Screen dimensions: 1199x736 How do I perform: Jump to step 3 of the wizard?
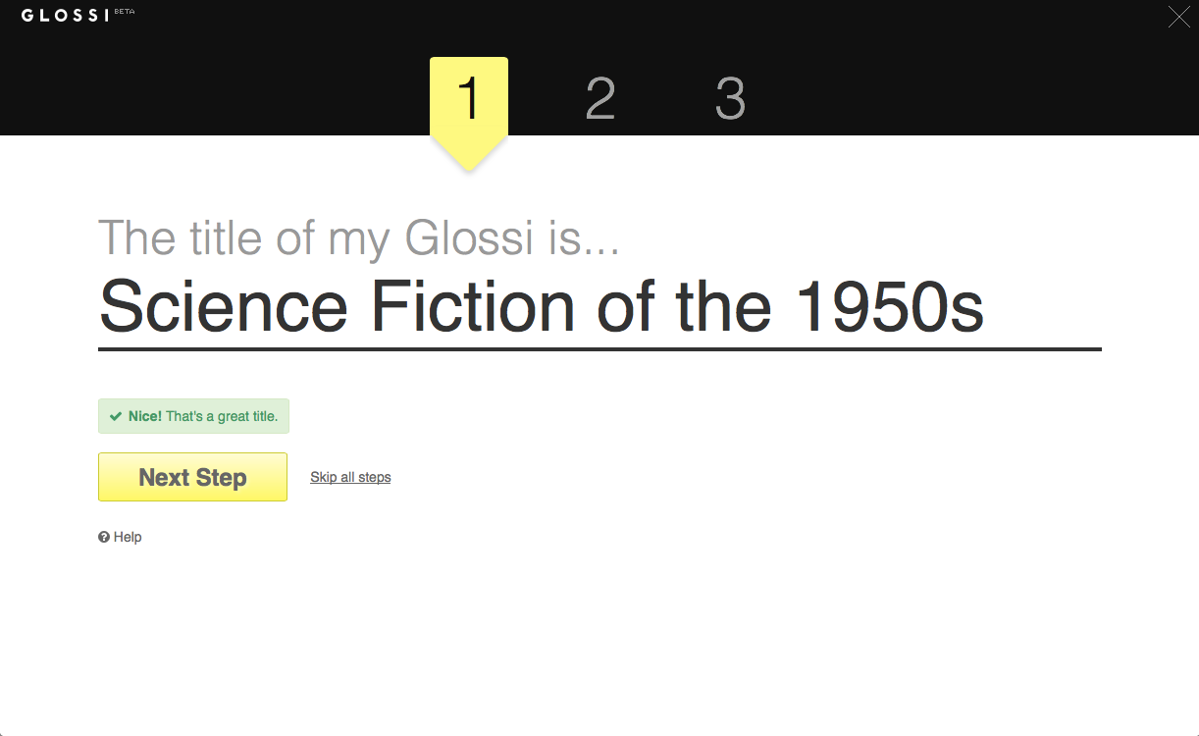(x=730, y=98)
